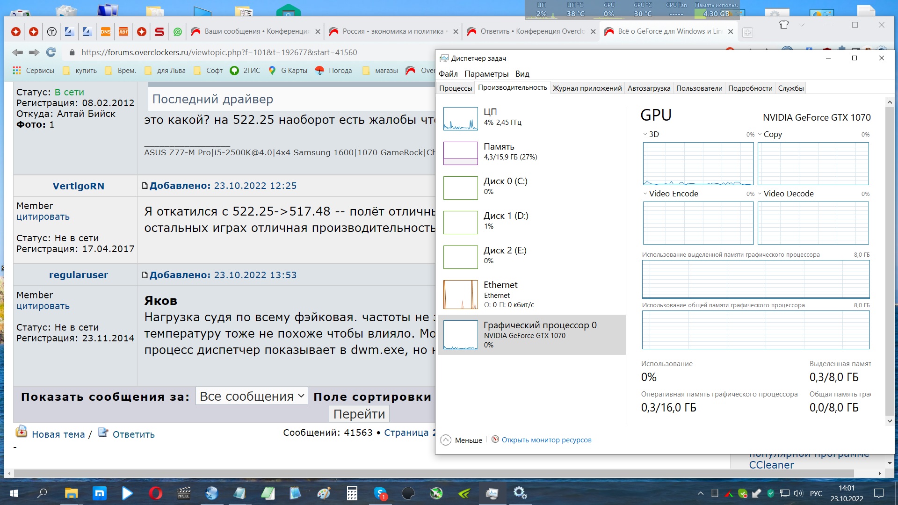
Task: Click the Перейти button
Action: (x=359, y=414)
